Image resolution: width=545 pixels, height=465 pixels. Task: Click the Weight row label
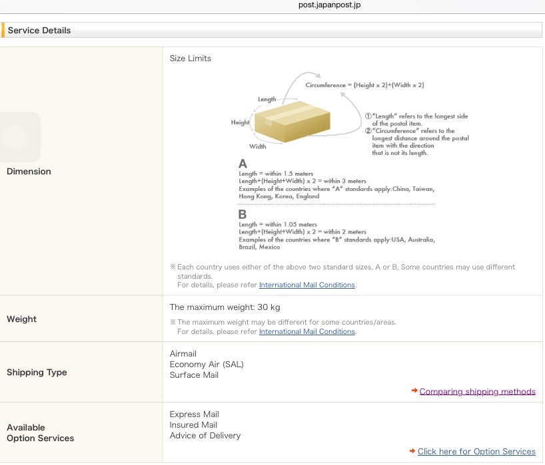pyautogui.click(x=21, y=319)
